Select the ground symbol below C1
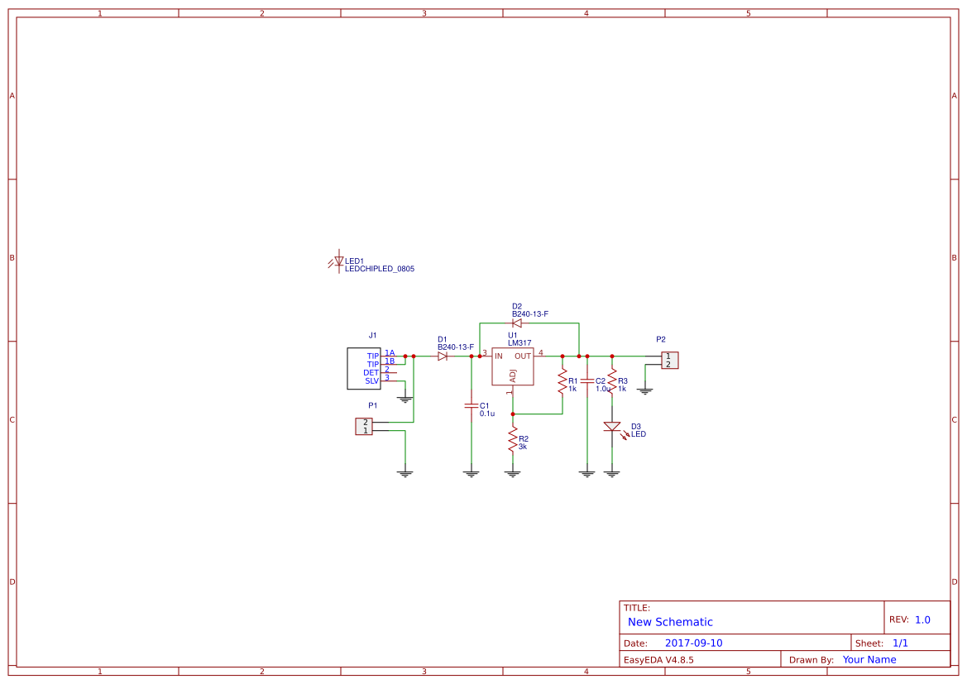The image size is (967, 684). pos(470,470)
